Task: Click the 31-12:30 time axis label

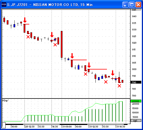Action: (94, 127)
